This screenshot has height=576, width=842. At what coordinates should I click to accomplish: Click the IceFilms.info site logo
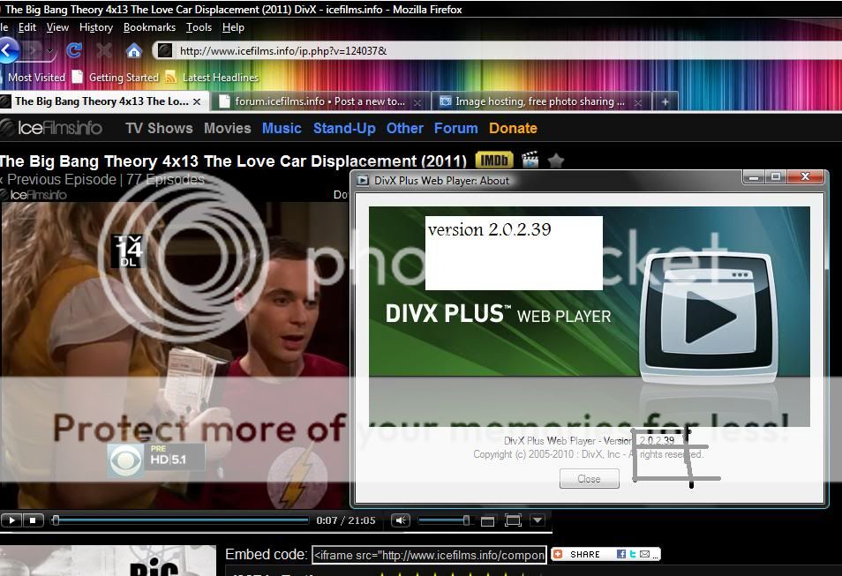(51, 128)
